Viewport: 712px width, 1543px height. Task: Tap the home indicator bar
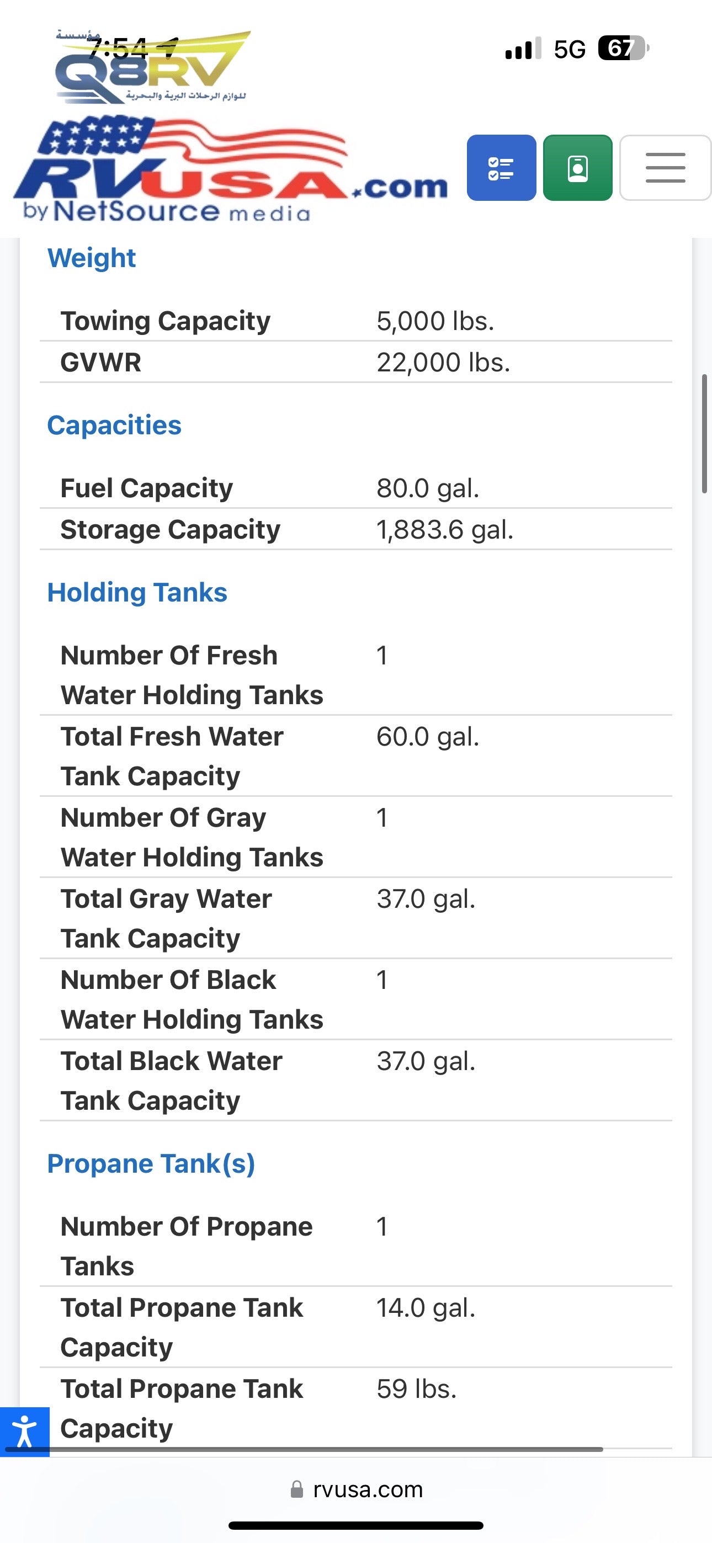pyautogui.click(x=355, y=1525)
